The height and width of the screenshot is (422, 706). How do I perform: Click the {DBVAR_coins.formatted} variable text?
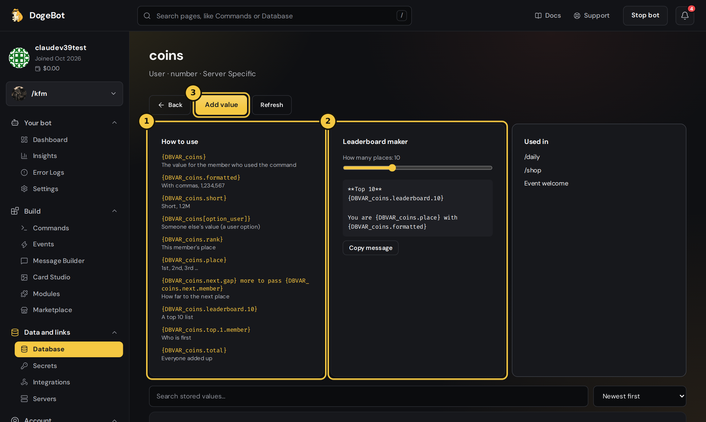(201, 177)
